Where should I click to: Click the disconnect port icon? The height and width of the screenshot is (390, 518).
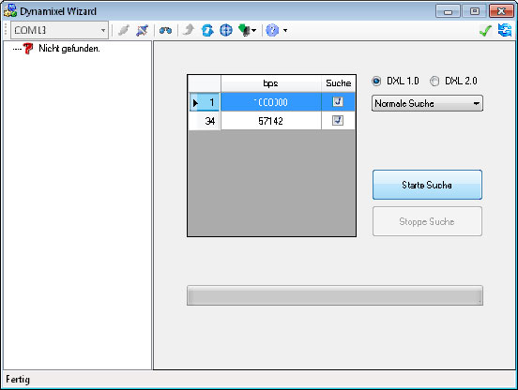[x=143, y=30]
